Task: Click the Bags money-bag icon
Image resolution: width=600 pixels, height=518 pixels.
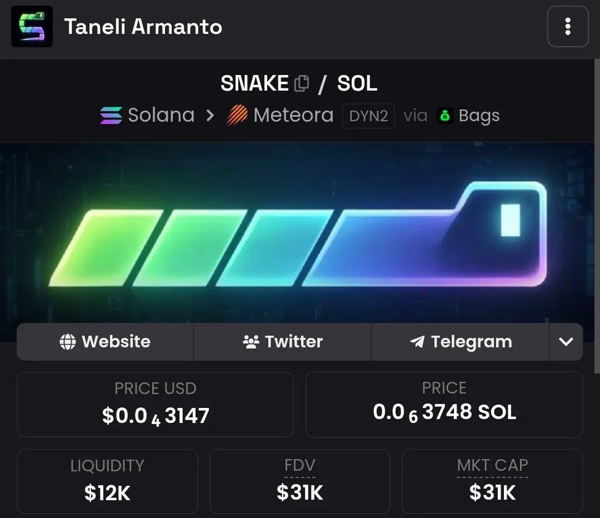Action: pyautogui.click(x=444, y=116)
